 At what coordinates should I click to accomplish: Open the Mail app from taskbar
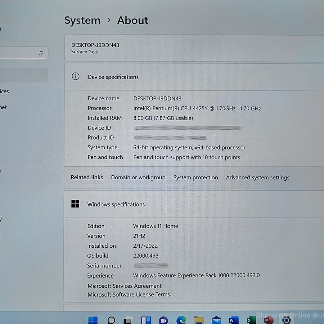tap(216, 320)
